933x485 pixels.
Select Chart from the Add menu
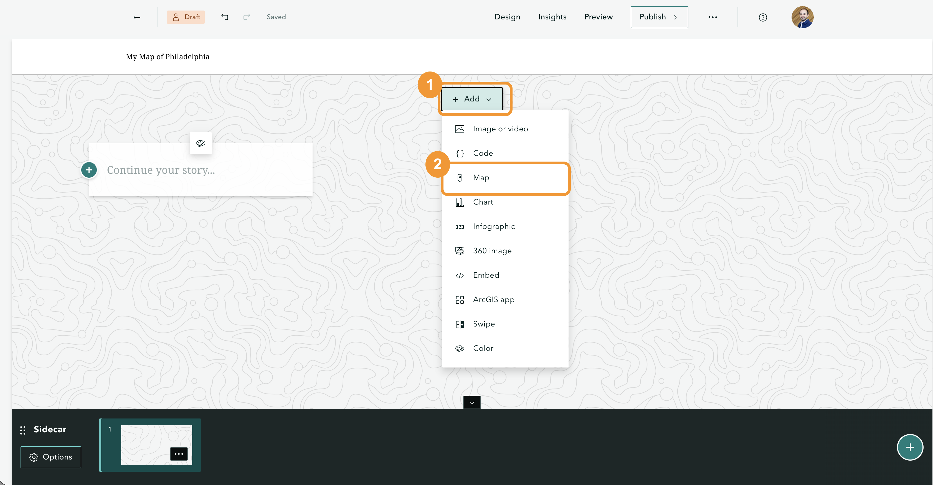pos(505,202)
